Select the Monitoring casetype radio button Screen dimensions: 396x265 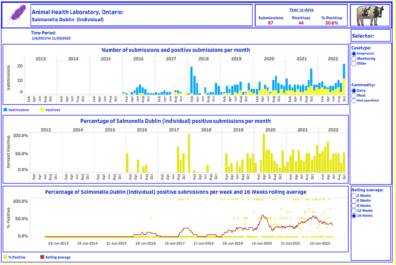click(x=354, y=59)
